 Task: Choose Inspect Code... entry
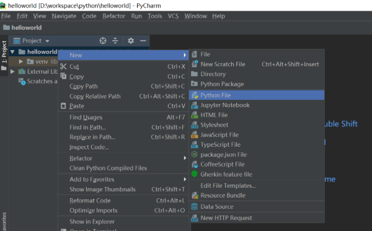tap(123, 147)
